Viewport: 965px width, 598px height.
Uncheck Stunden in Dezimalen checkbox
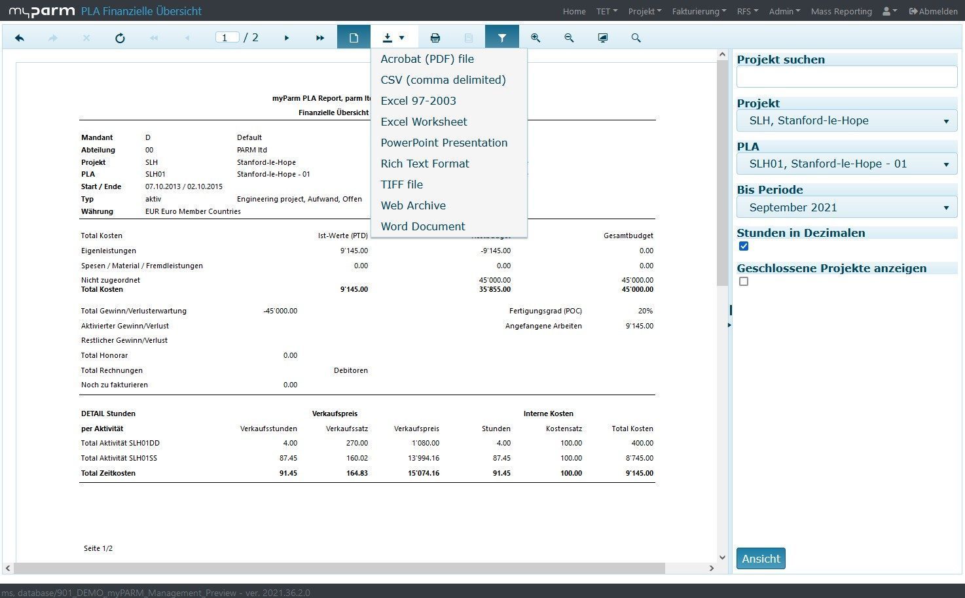click(x=744, y=247)
